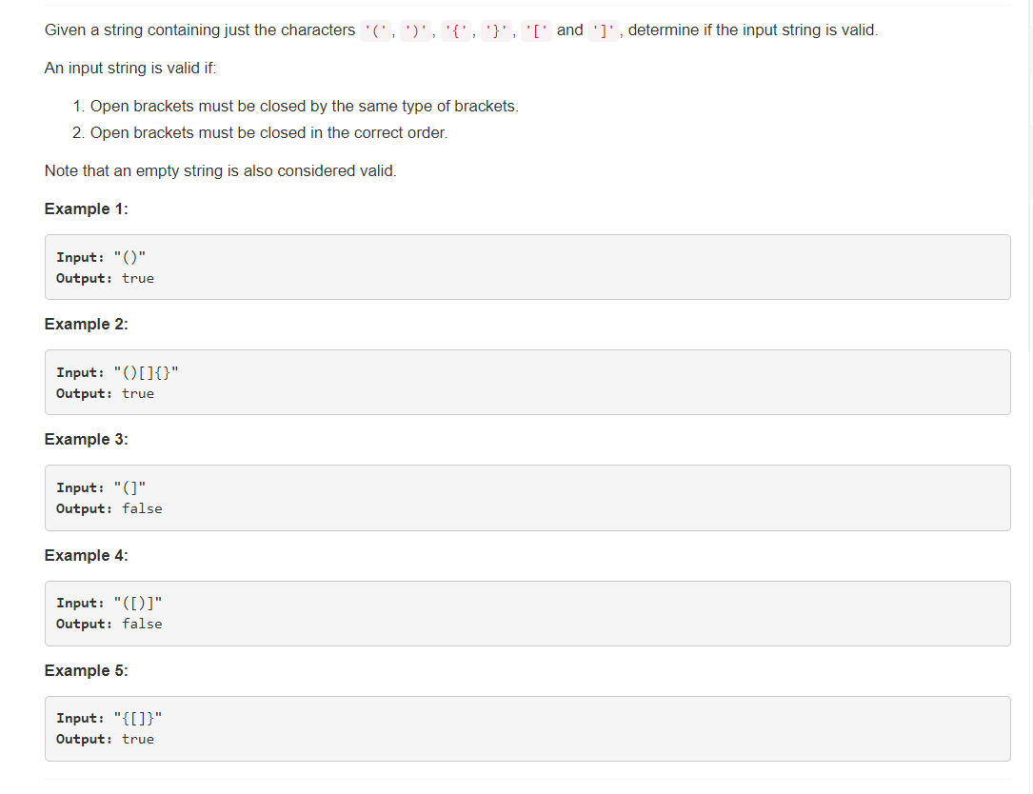Click the "([)]" input in Example 4
The width and height of the screenshot is (1033, 794).
[x=138, y=603]
